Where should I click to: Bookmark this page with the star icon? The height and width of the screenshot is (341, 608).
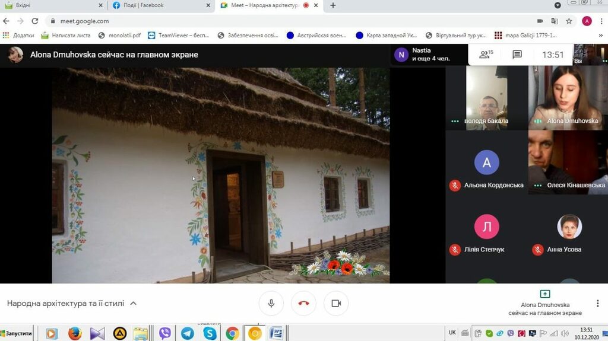click(x=569, y=21)
